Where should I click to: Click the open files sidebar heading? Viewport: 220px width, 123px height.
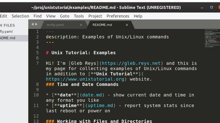coord(7,25)
